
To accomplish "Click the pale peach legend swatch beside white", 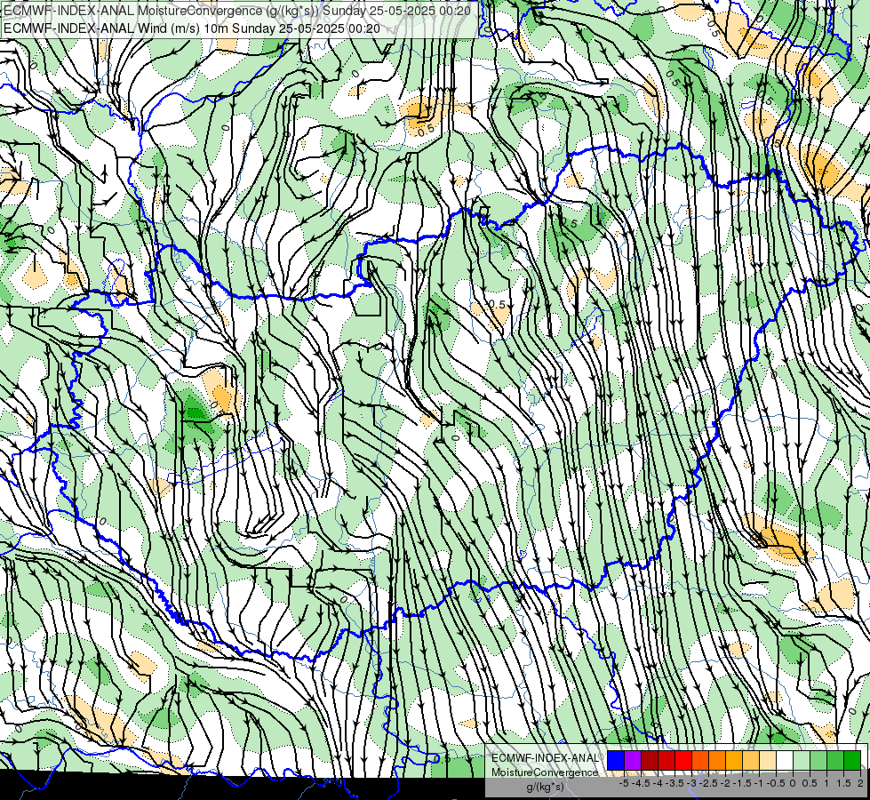I will click(x=768, y=760).
